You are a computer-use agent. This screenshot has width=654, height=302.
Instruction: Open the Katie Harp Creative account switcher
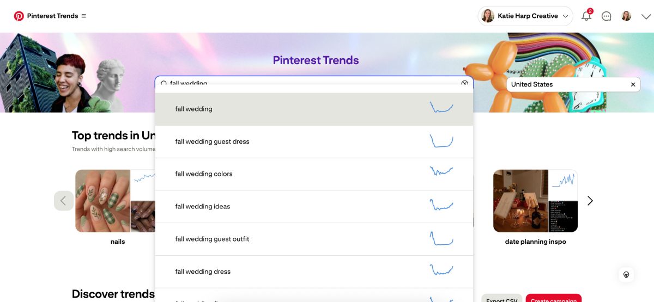[525, 16]
